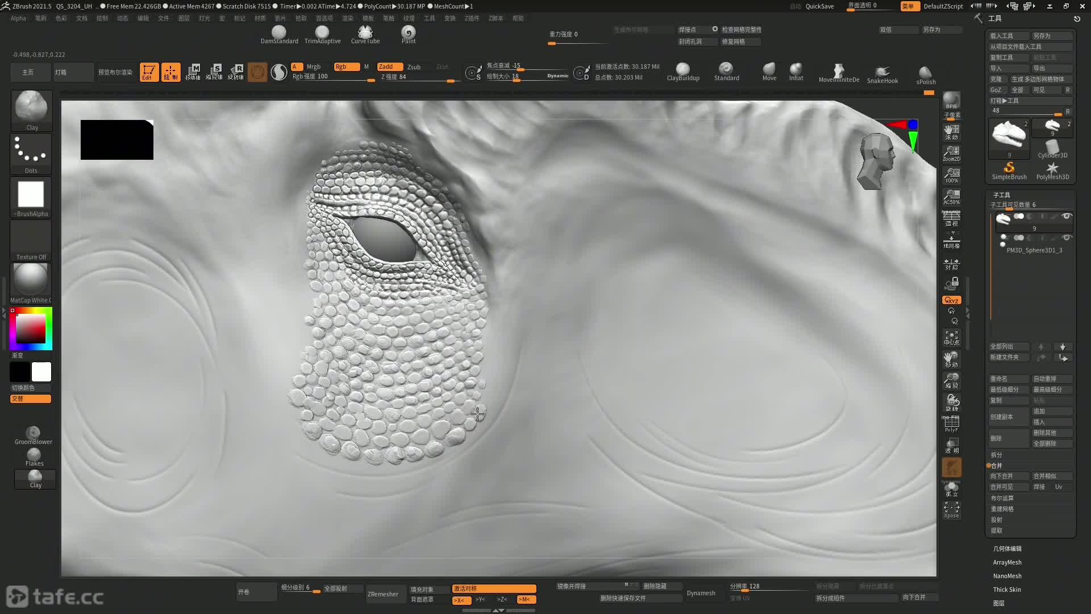Toggle >X< symmetry axis
The image size is (1091, 614).
(x=461, y=600)
